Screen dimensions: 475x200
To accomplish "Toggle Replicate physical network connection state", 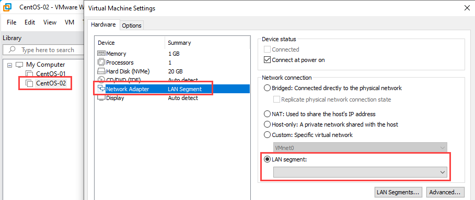I will click(276, 99).
